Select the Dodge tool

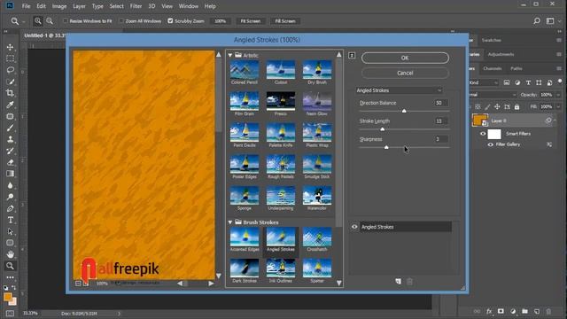(10, 197)
